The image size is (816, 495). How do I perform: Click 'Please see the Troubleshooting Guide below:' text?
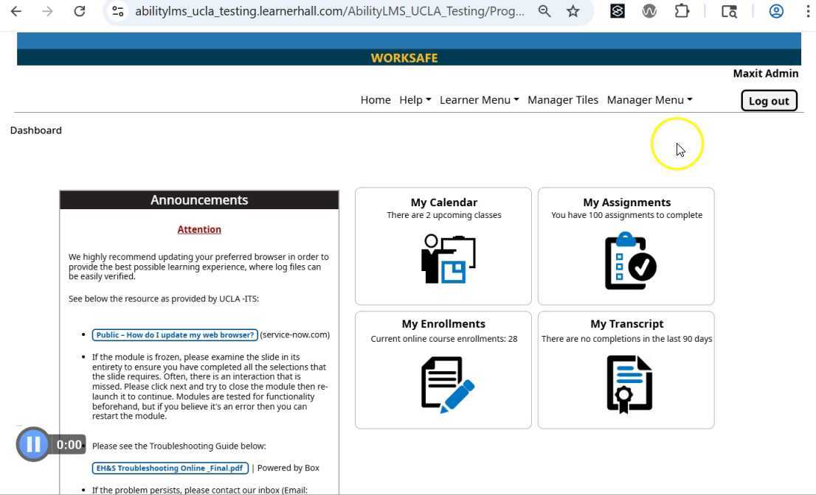179,446
